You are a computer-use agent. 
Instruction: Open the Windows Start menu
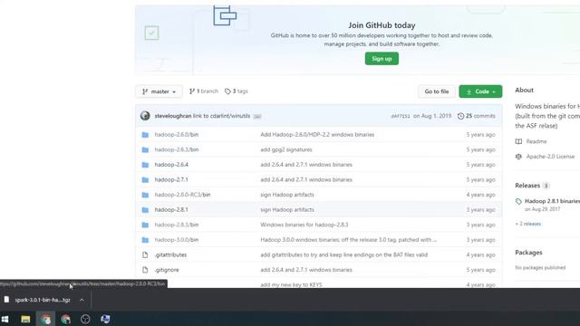pos(5,319)
